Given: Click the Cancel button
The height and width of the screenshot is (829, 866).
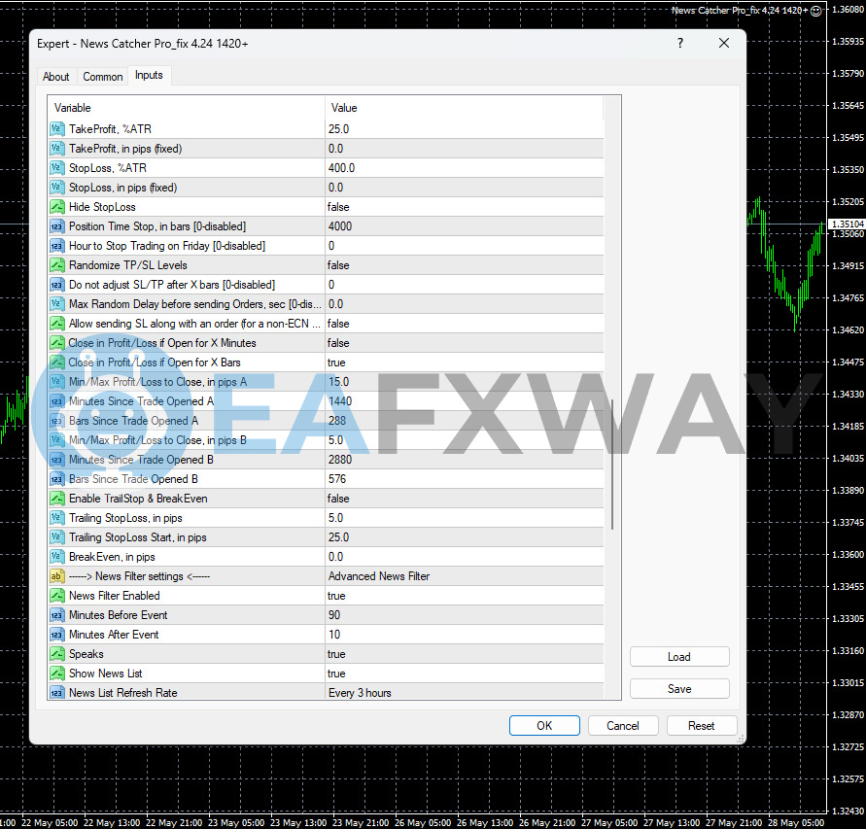Looking at the screenshot, I should pyautogui.click(x=623, y=726).
